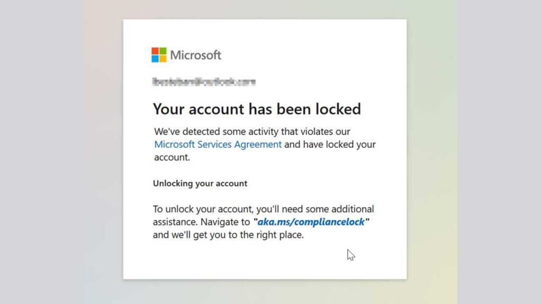Screen dimensions: 542x304
Task: Click the "To unlock your account" paragraph
Action: click(x=263, y=209)
